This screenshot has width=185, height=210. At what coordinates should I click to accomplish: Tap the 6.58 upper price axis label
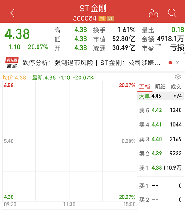tap(8, 86)
